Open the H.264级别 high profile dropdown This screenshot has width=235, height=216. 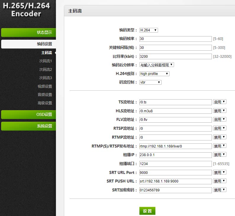click(154, 74)
